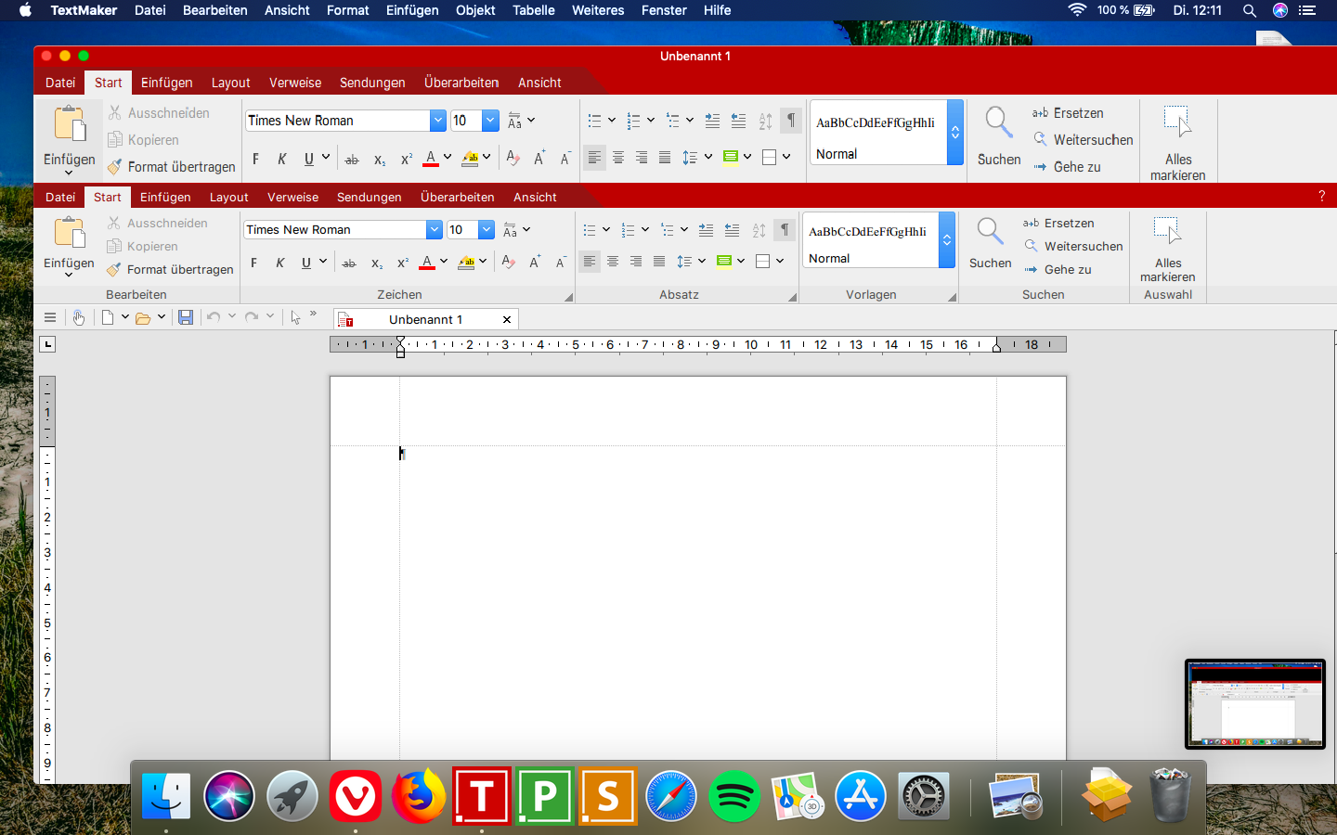The height and width of the screenshot is (835, 1337).
Task: Click red font color A in lower ribbon
Action: (427, 263)
